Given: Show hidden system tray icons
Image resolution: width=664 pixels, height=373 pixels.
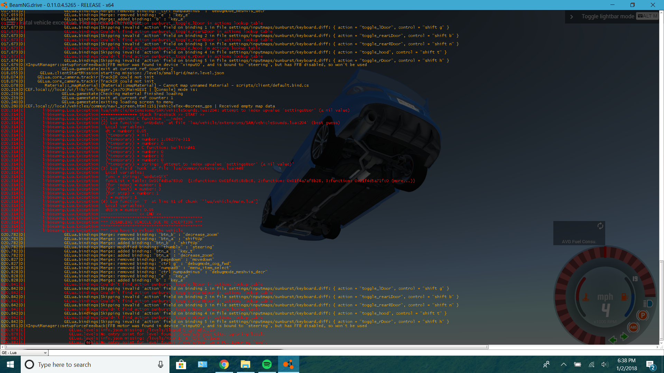Looking at the screenshot, I should pyautogui.click(x=563, y=364).
